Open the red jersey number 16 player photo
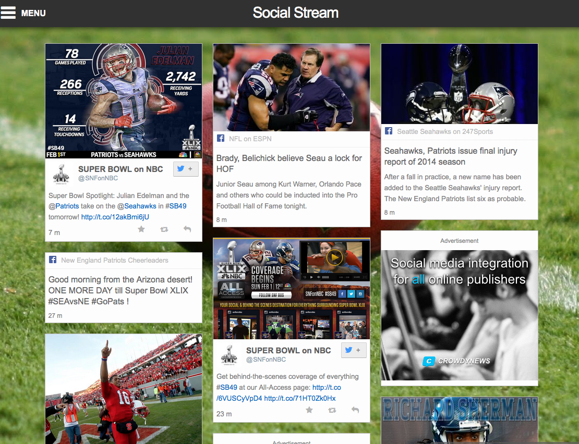This screenshot has height=444, width=579. (124, 389)
